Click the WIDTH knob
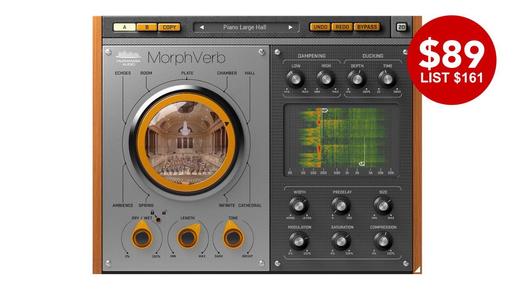The width and height of the screenshot is (515, 290). point(298,206)
